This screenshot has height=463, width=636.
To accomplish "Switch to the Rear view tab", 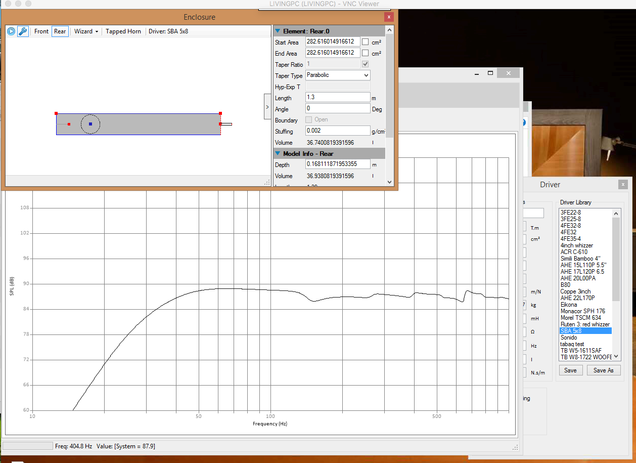I will (x=60, y=31).
